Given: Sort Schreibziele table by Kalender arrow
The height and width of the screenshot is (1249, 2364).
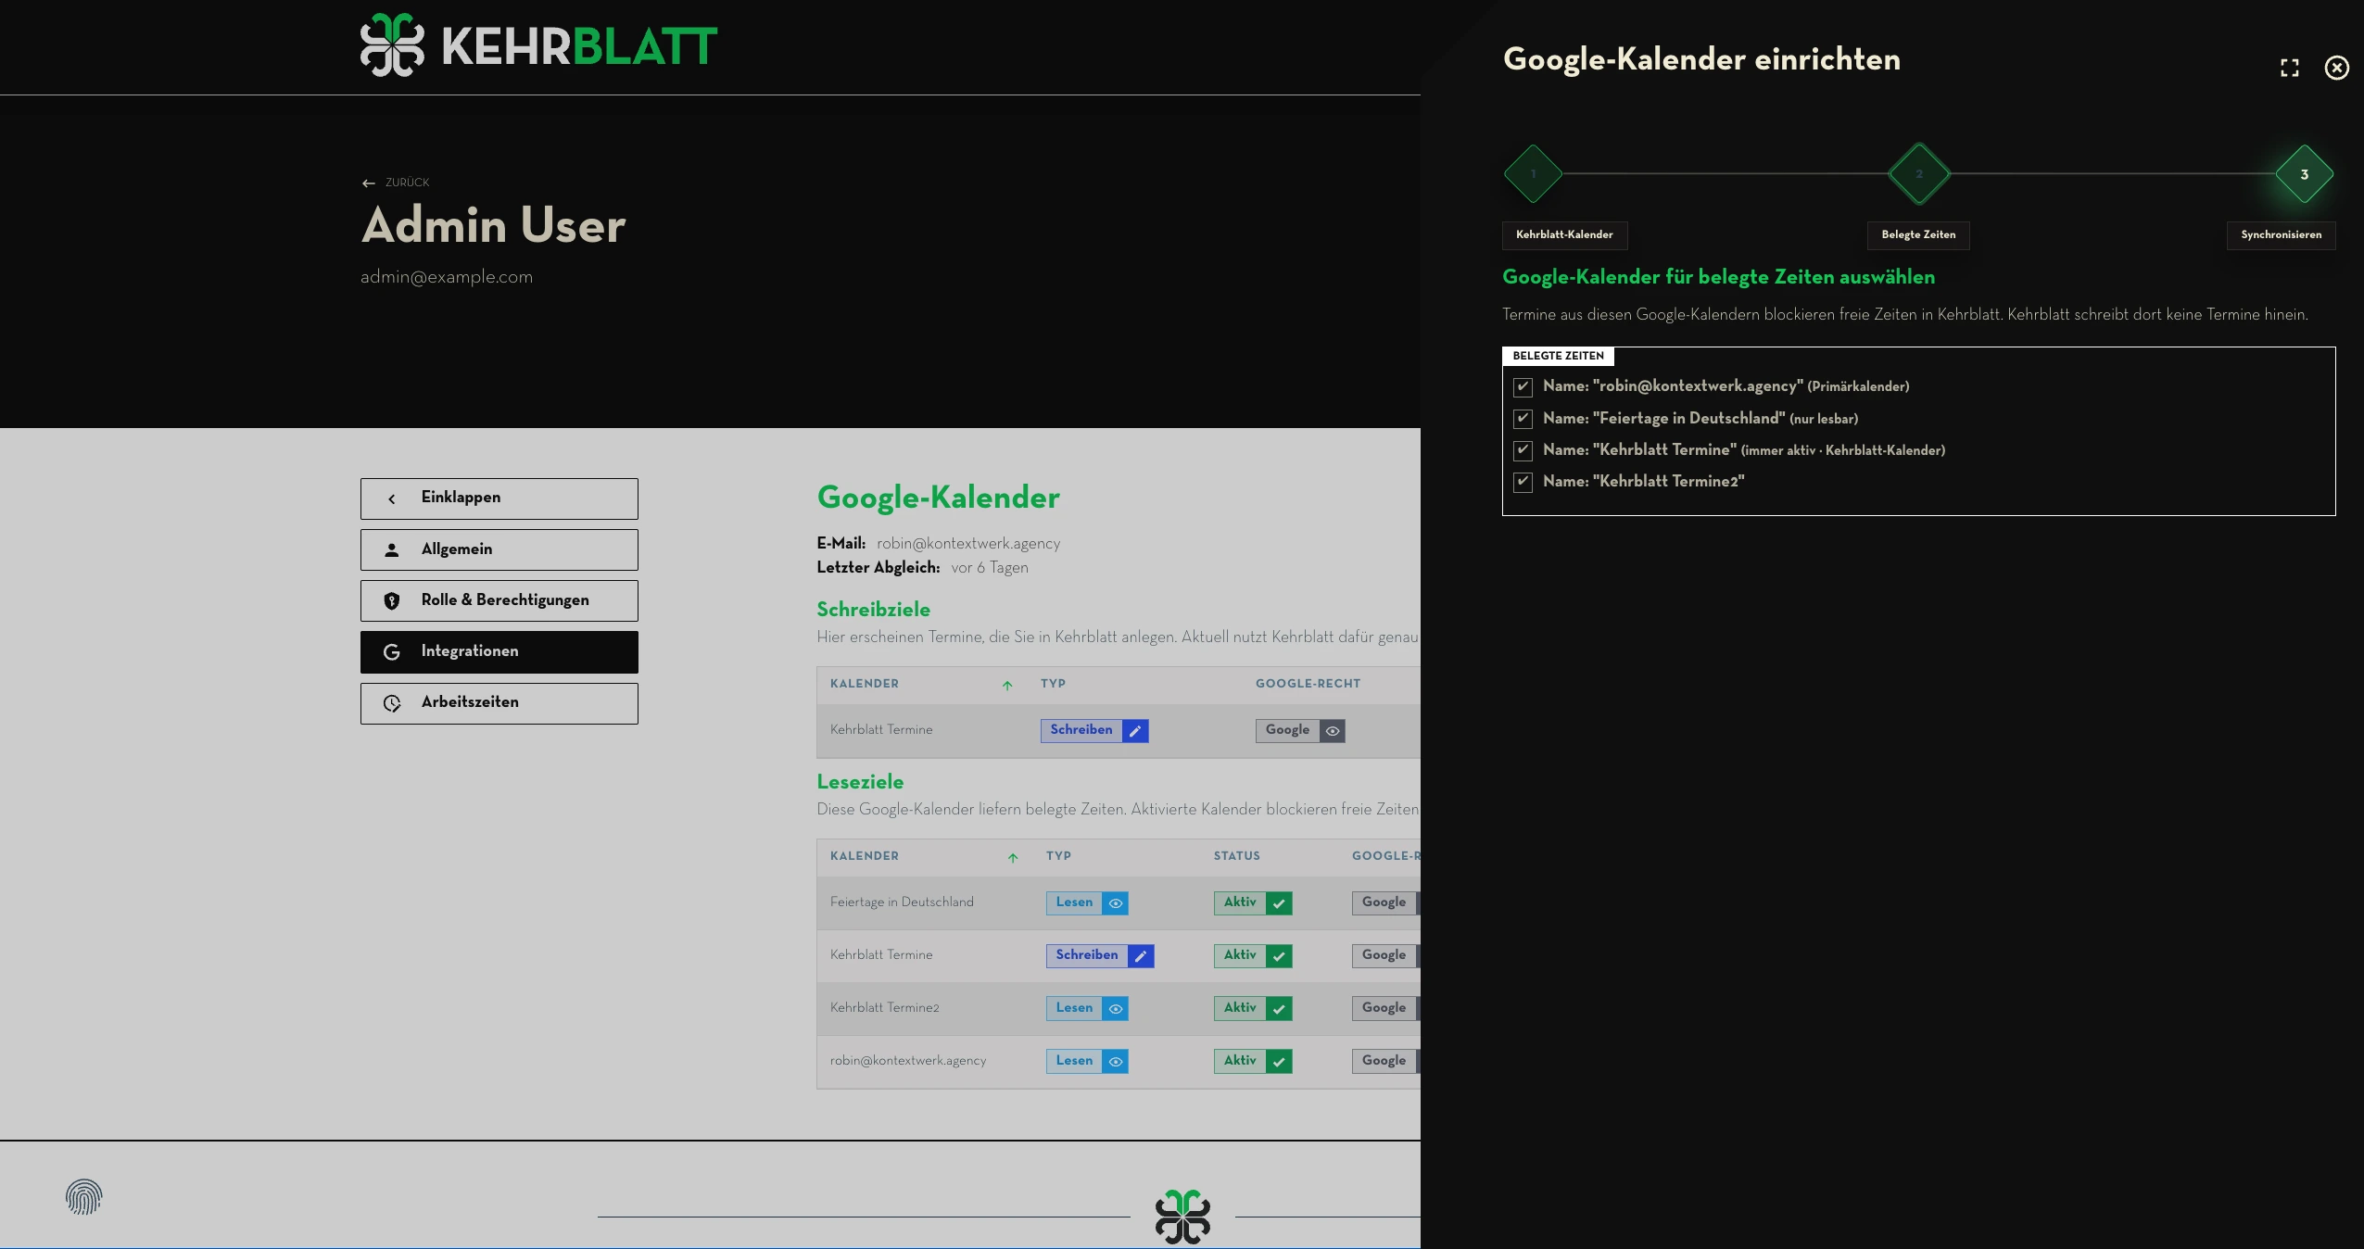Looking at the screenshot, I should (1007, 686).
